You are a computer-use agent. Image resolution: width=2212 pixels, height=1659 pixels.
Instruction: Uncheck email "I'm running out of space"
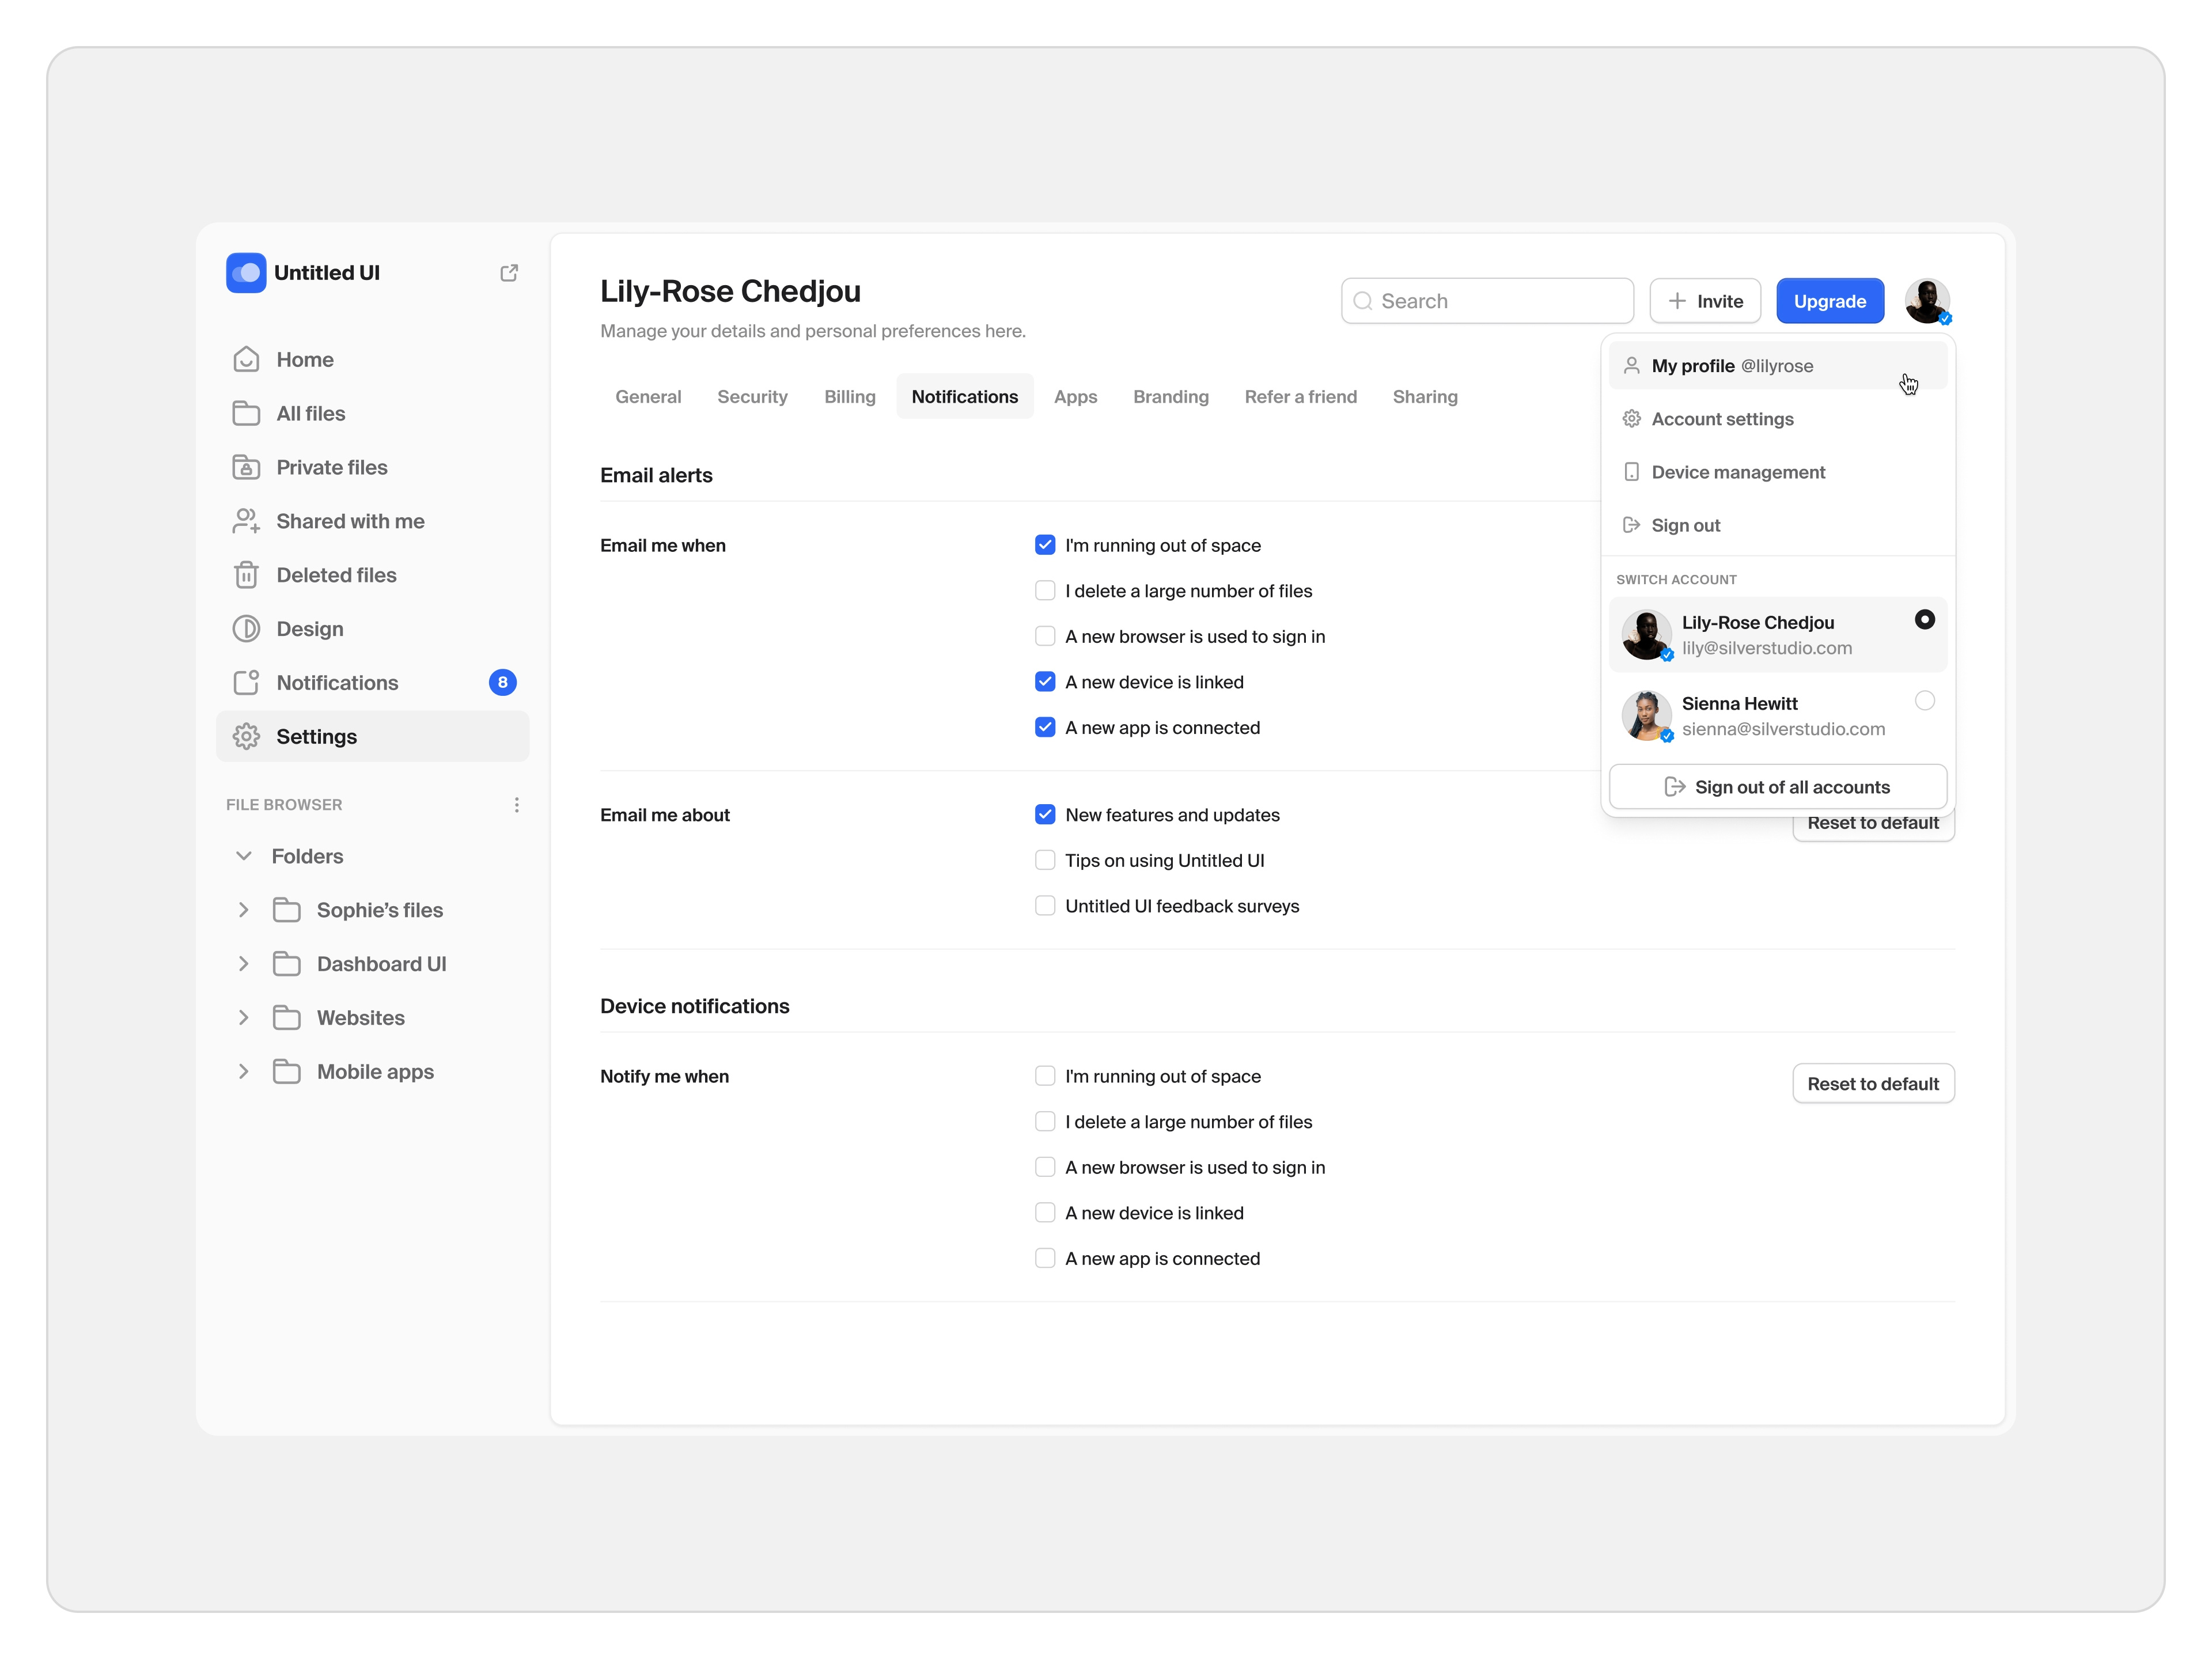point(1045,545)
